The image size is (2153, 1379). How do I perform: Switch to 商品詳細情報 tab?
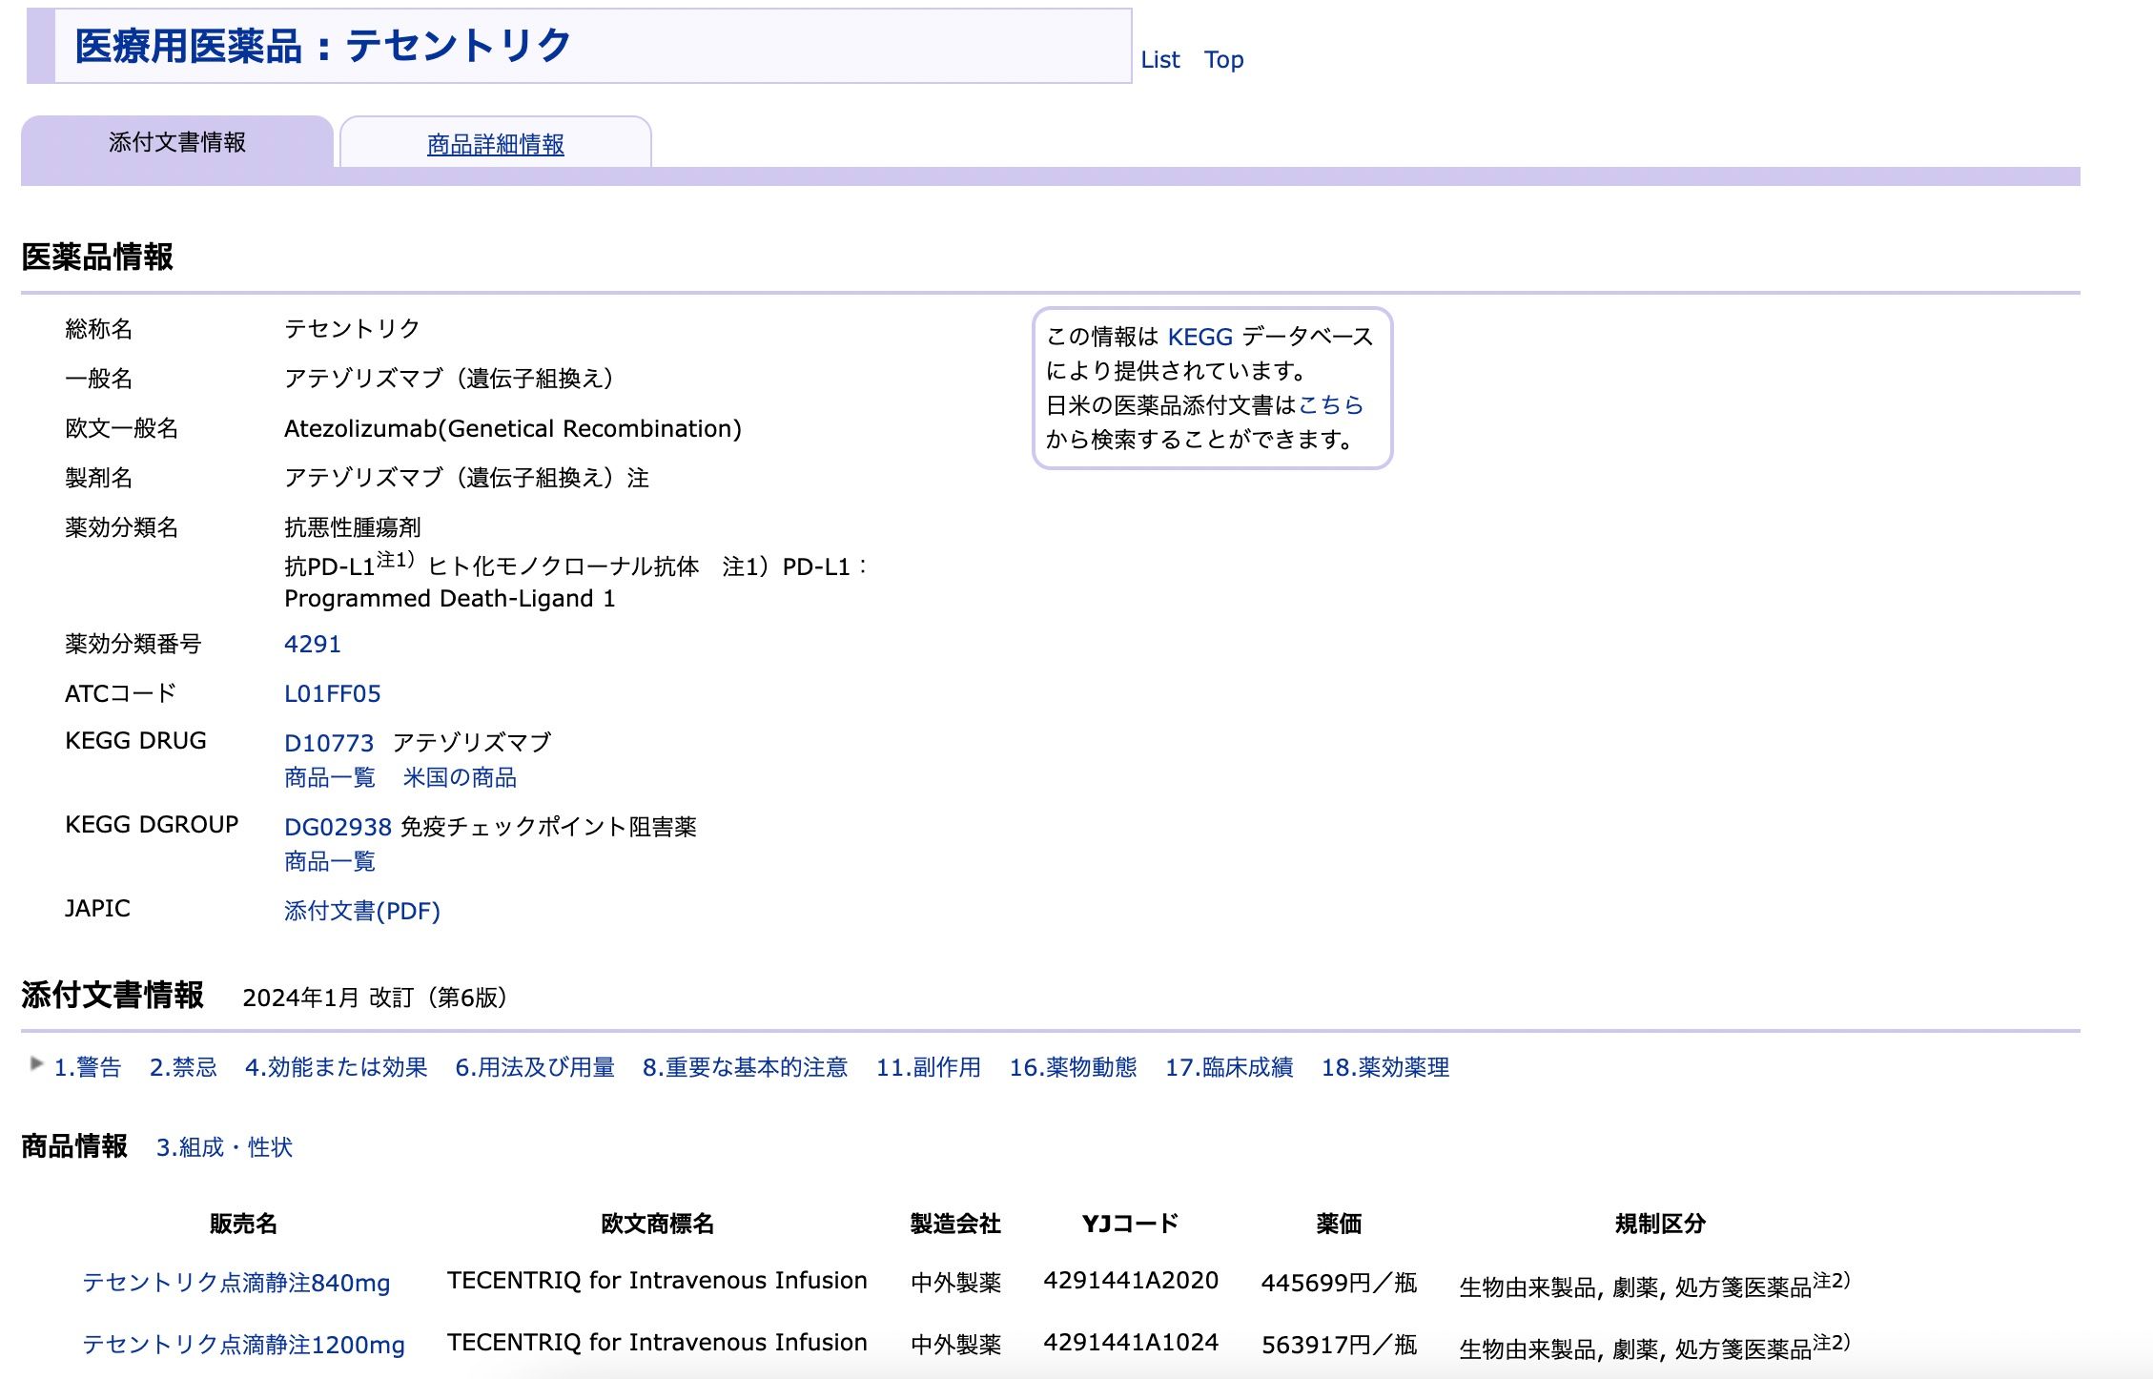tap(496, 143)
